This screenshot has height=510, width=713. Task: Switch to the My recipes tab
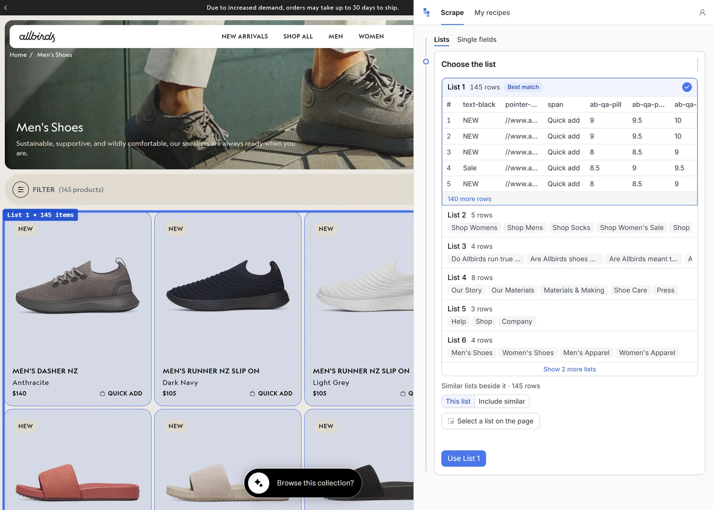(492, 13)
